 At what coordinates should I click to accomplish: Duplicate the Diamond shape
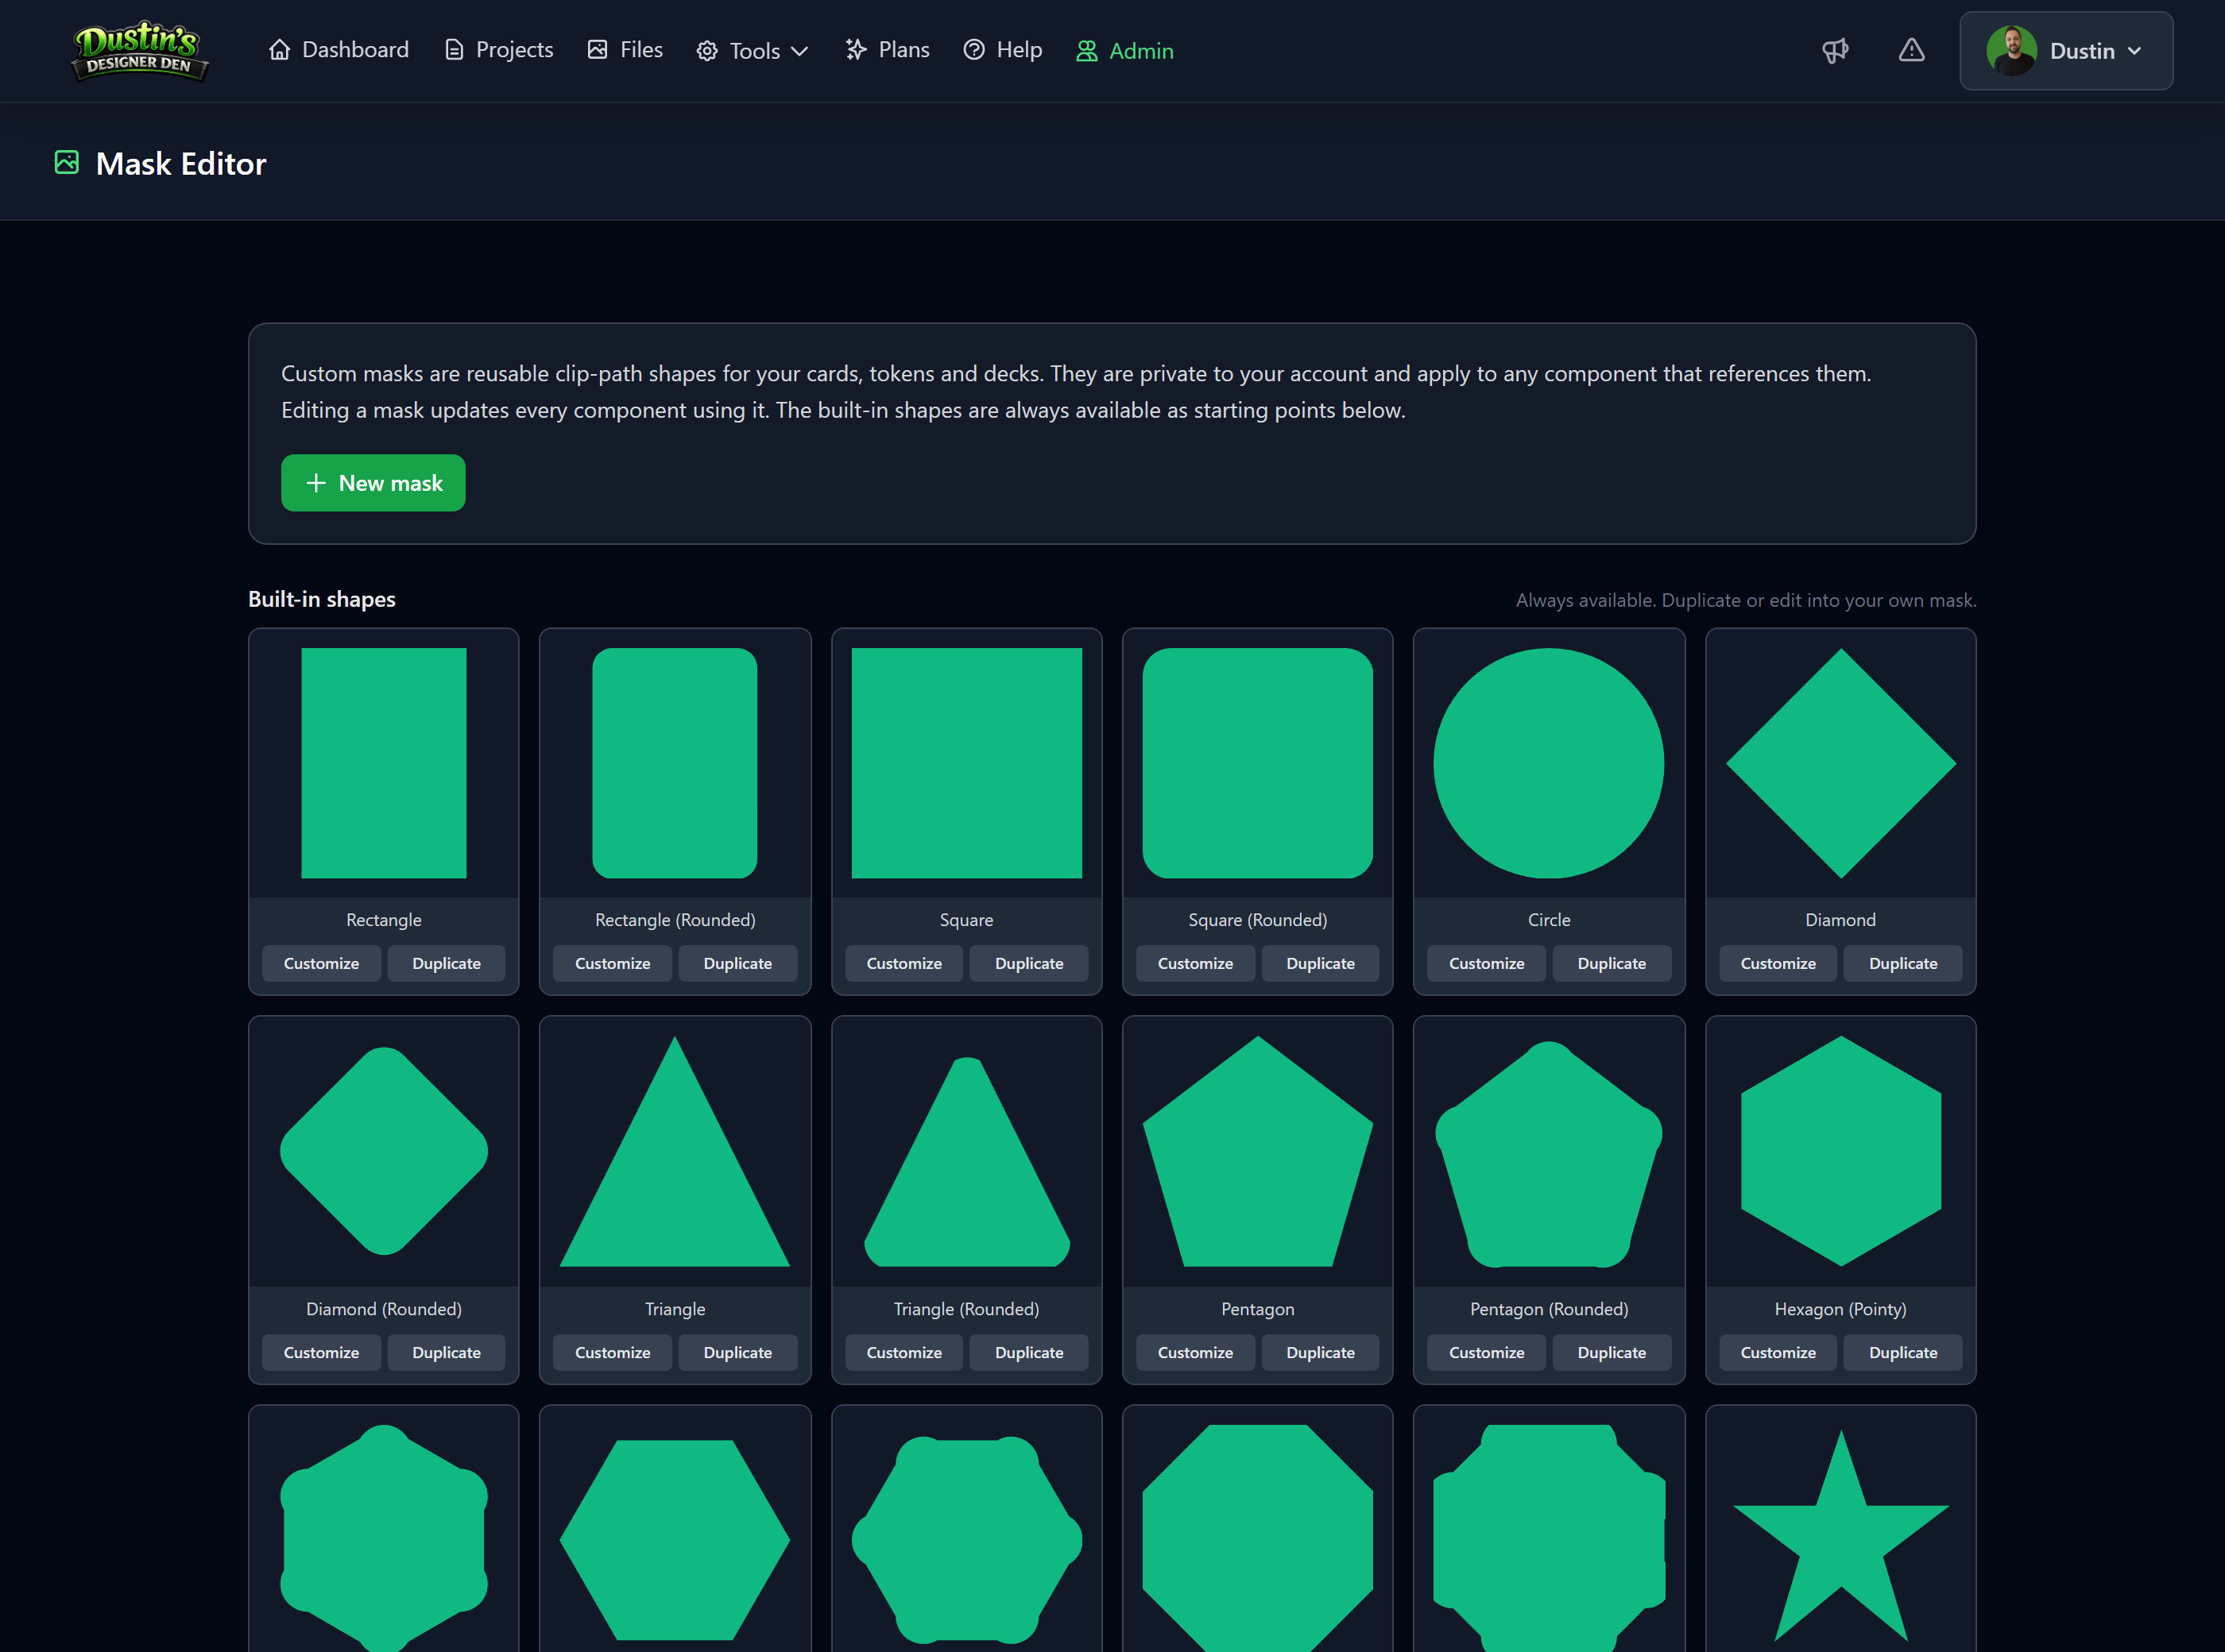coord(1903,963)
